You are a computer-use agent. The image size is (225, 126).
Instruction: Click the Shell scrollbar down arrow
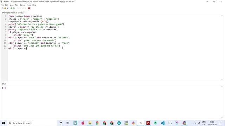(x=222, y=117)
